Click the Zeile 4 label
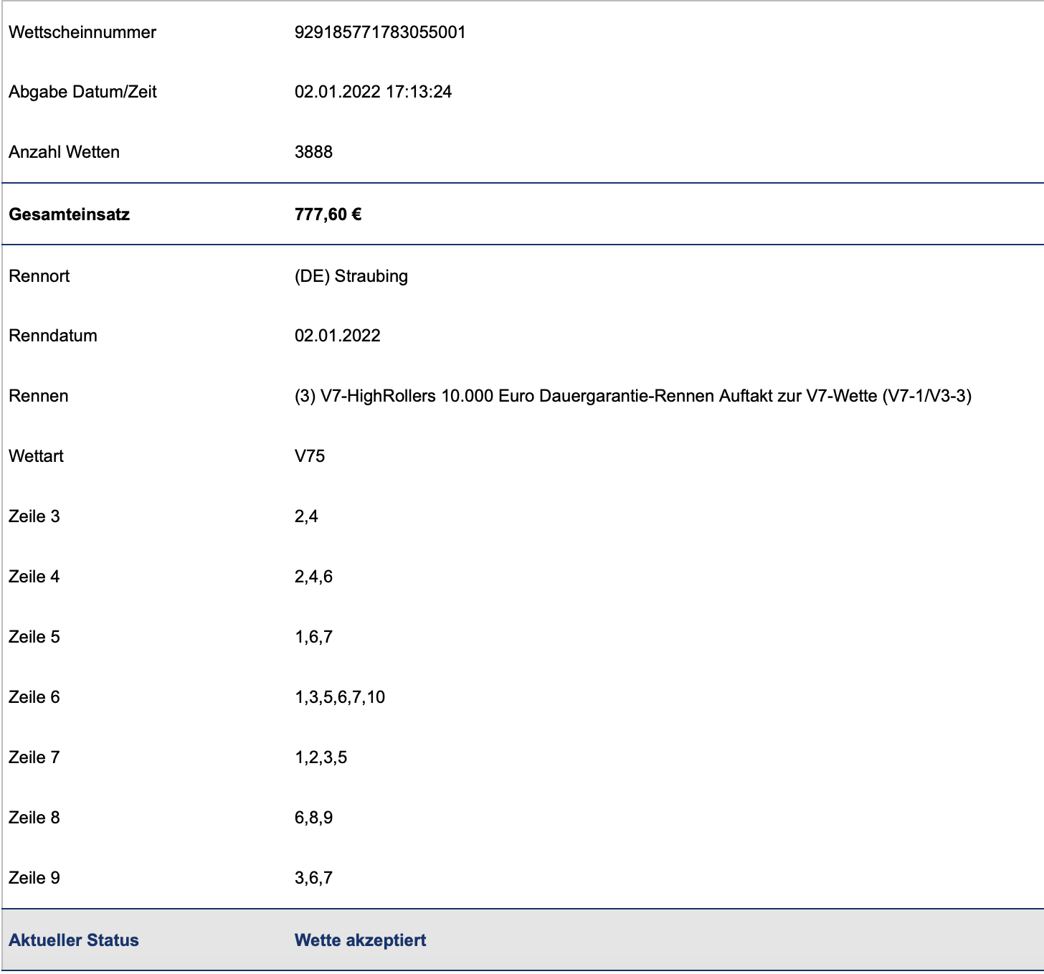 pos(34,577)
